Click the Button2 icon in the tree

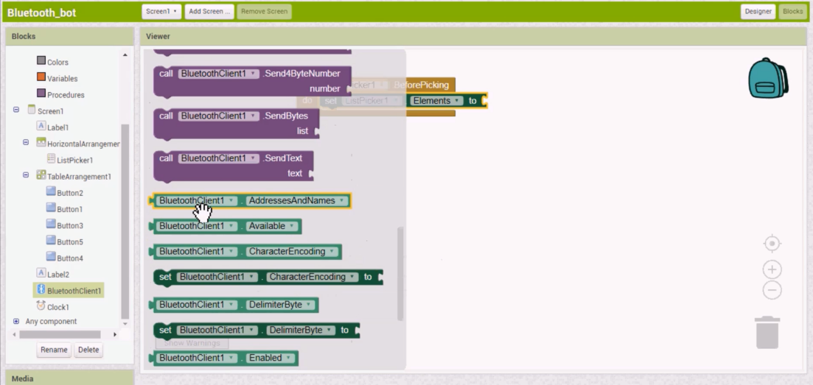click(51, 191)
